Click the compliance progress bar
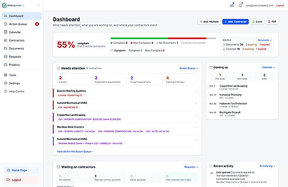 (x=163, y=39)
